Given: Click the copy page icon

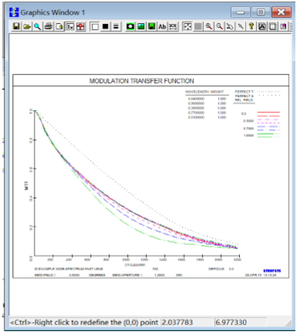Looking at the screenshot, I should click(59, 26).
